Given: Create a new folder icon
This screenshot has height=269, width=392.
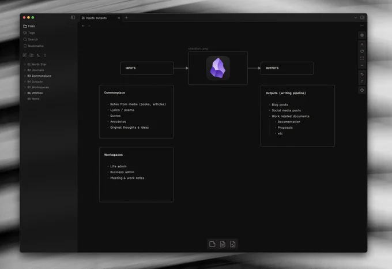Looking at the screenshot, I should (31, 55).
